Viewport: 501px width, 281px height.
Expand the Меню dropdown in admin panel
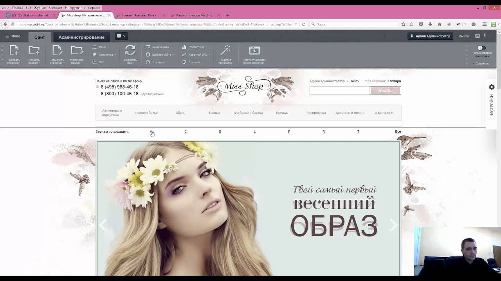101,47
